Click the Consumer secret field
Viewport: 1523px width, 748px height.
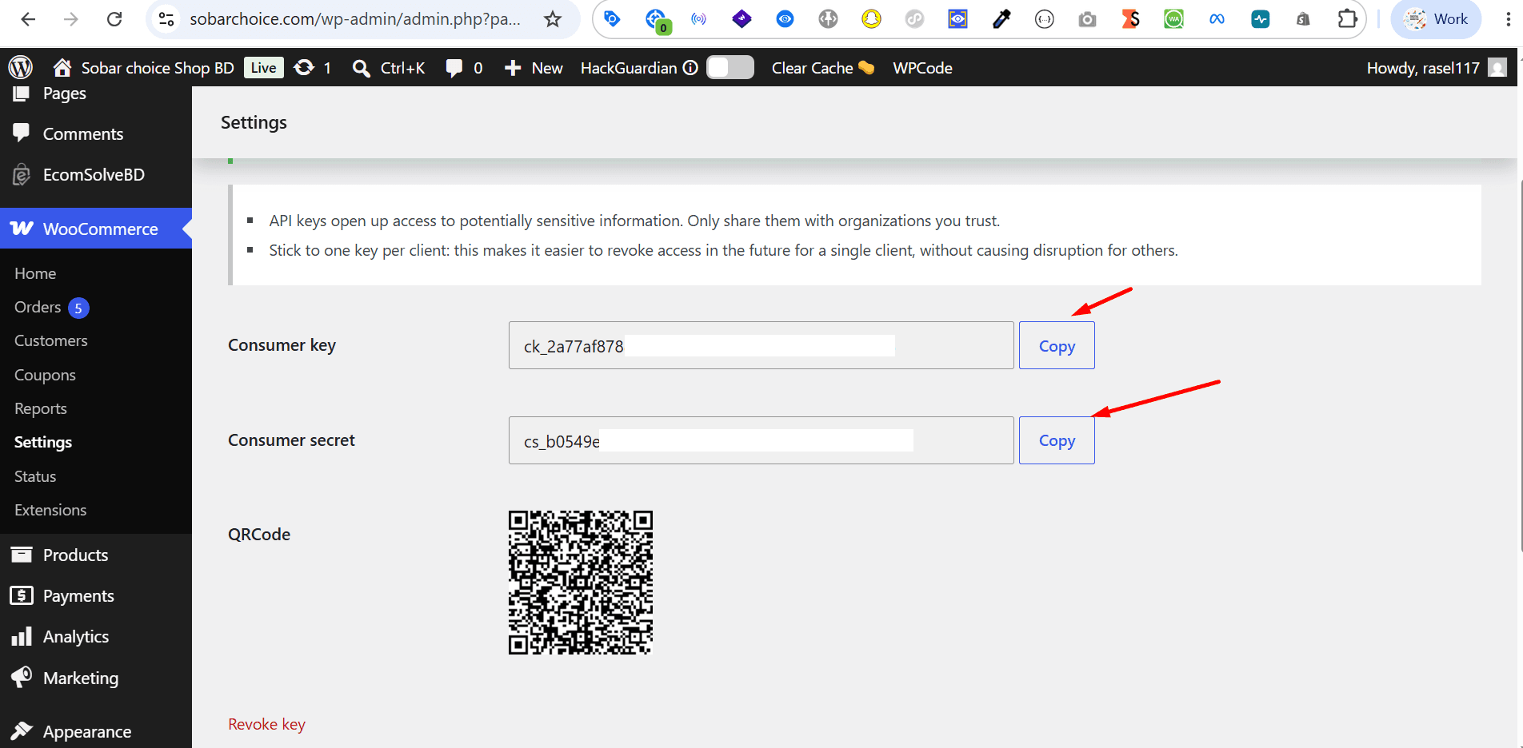pyautogui.click(x=761, y=440)
